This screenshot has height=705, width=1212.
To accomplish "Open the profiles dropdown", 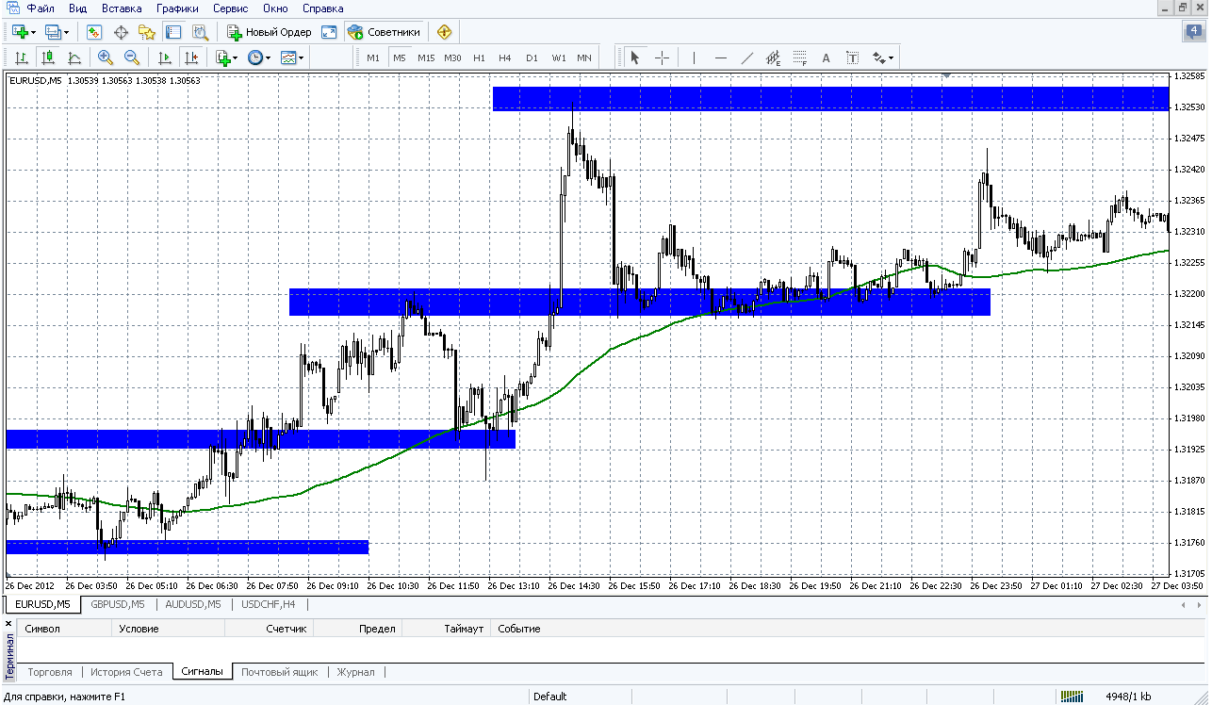I will [57, 32].
